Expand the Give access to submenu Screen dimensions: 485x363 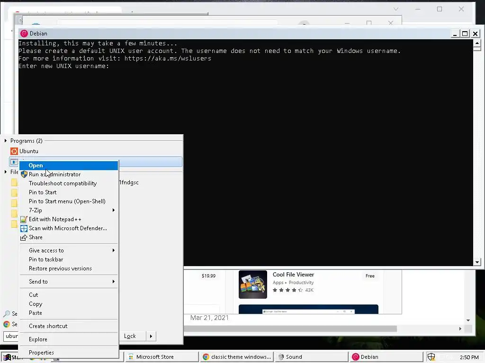(x=69, y=251)
